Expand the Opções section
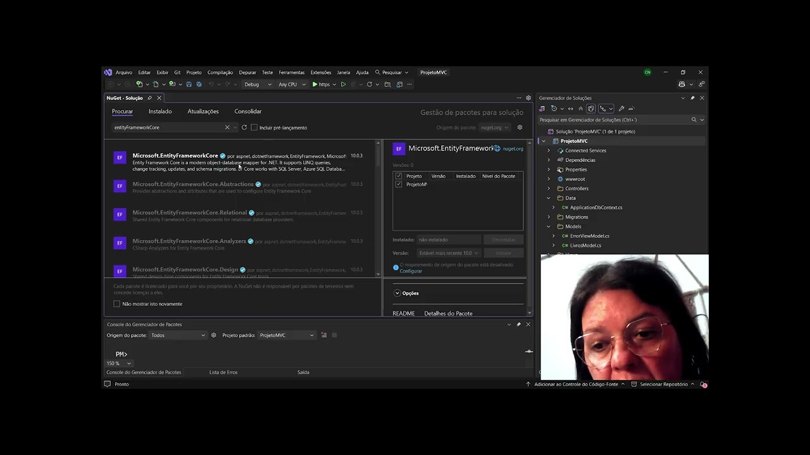Screen dimensions: 810x455 (397, 293)
